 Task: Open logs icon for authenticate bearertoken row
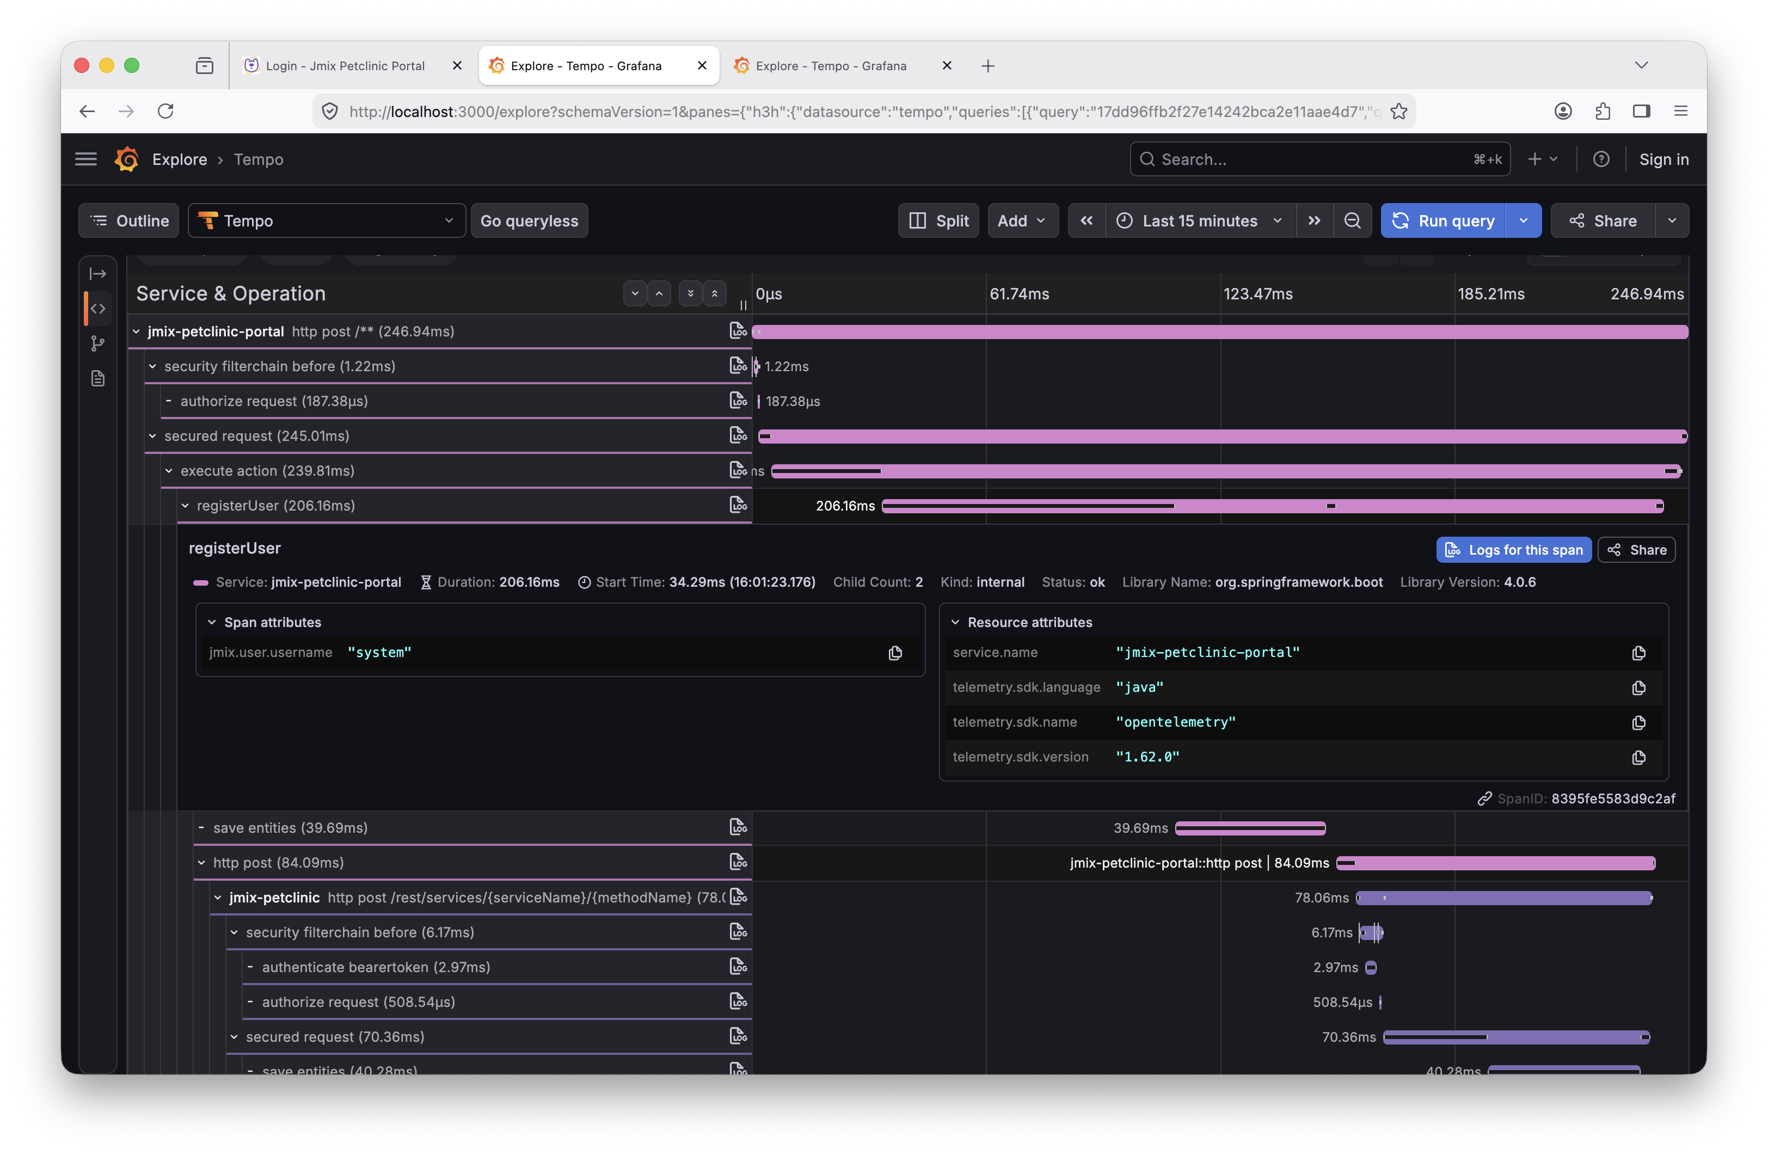click(738, 966)
